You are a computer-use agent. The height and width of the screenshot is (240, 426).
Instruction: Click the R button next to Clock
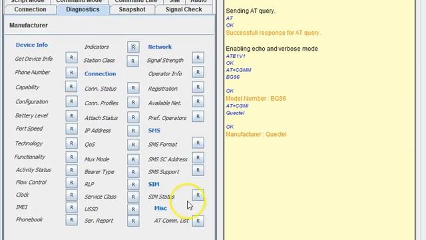[x=71, y=195]
